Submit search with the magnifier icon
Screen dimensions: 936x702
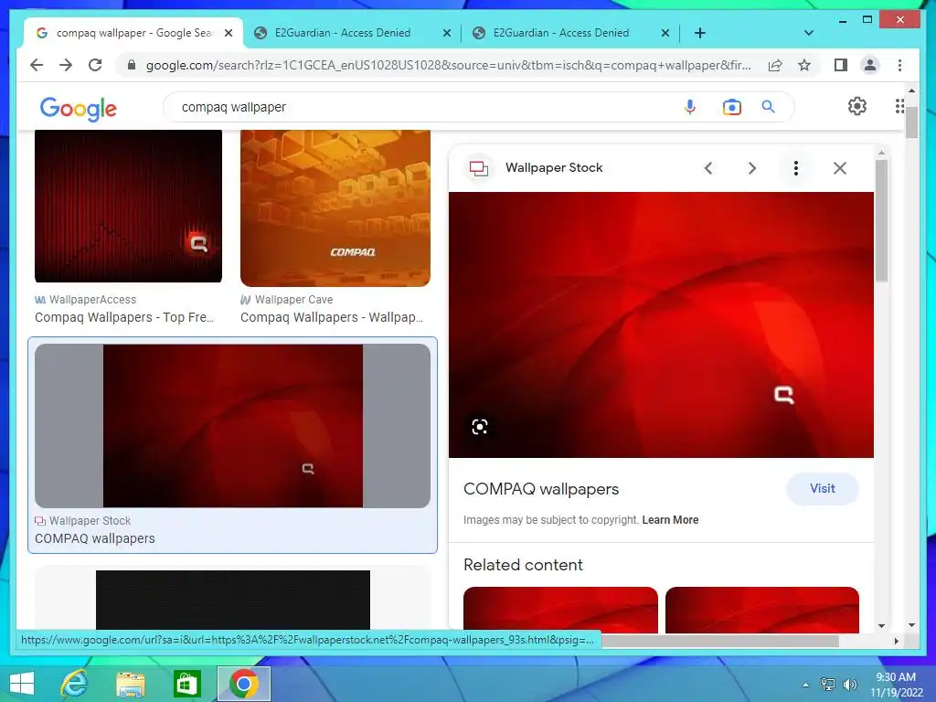pos(768,107)
